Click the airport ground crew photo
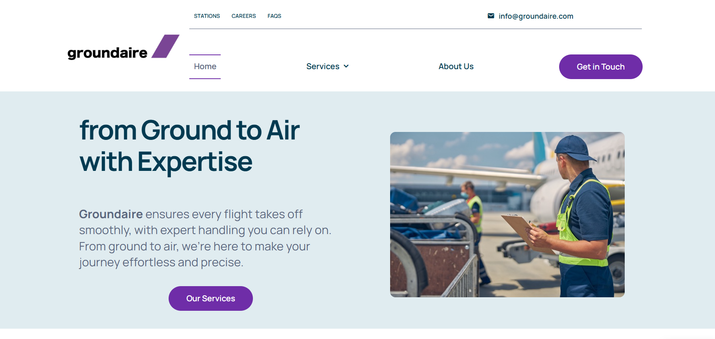The width and height of the screenshot is (715, 339). tap(507, 215)
